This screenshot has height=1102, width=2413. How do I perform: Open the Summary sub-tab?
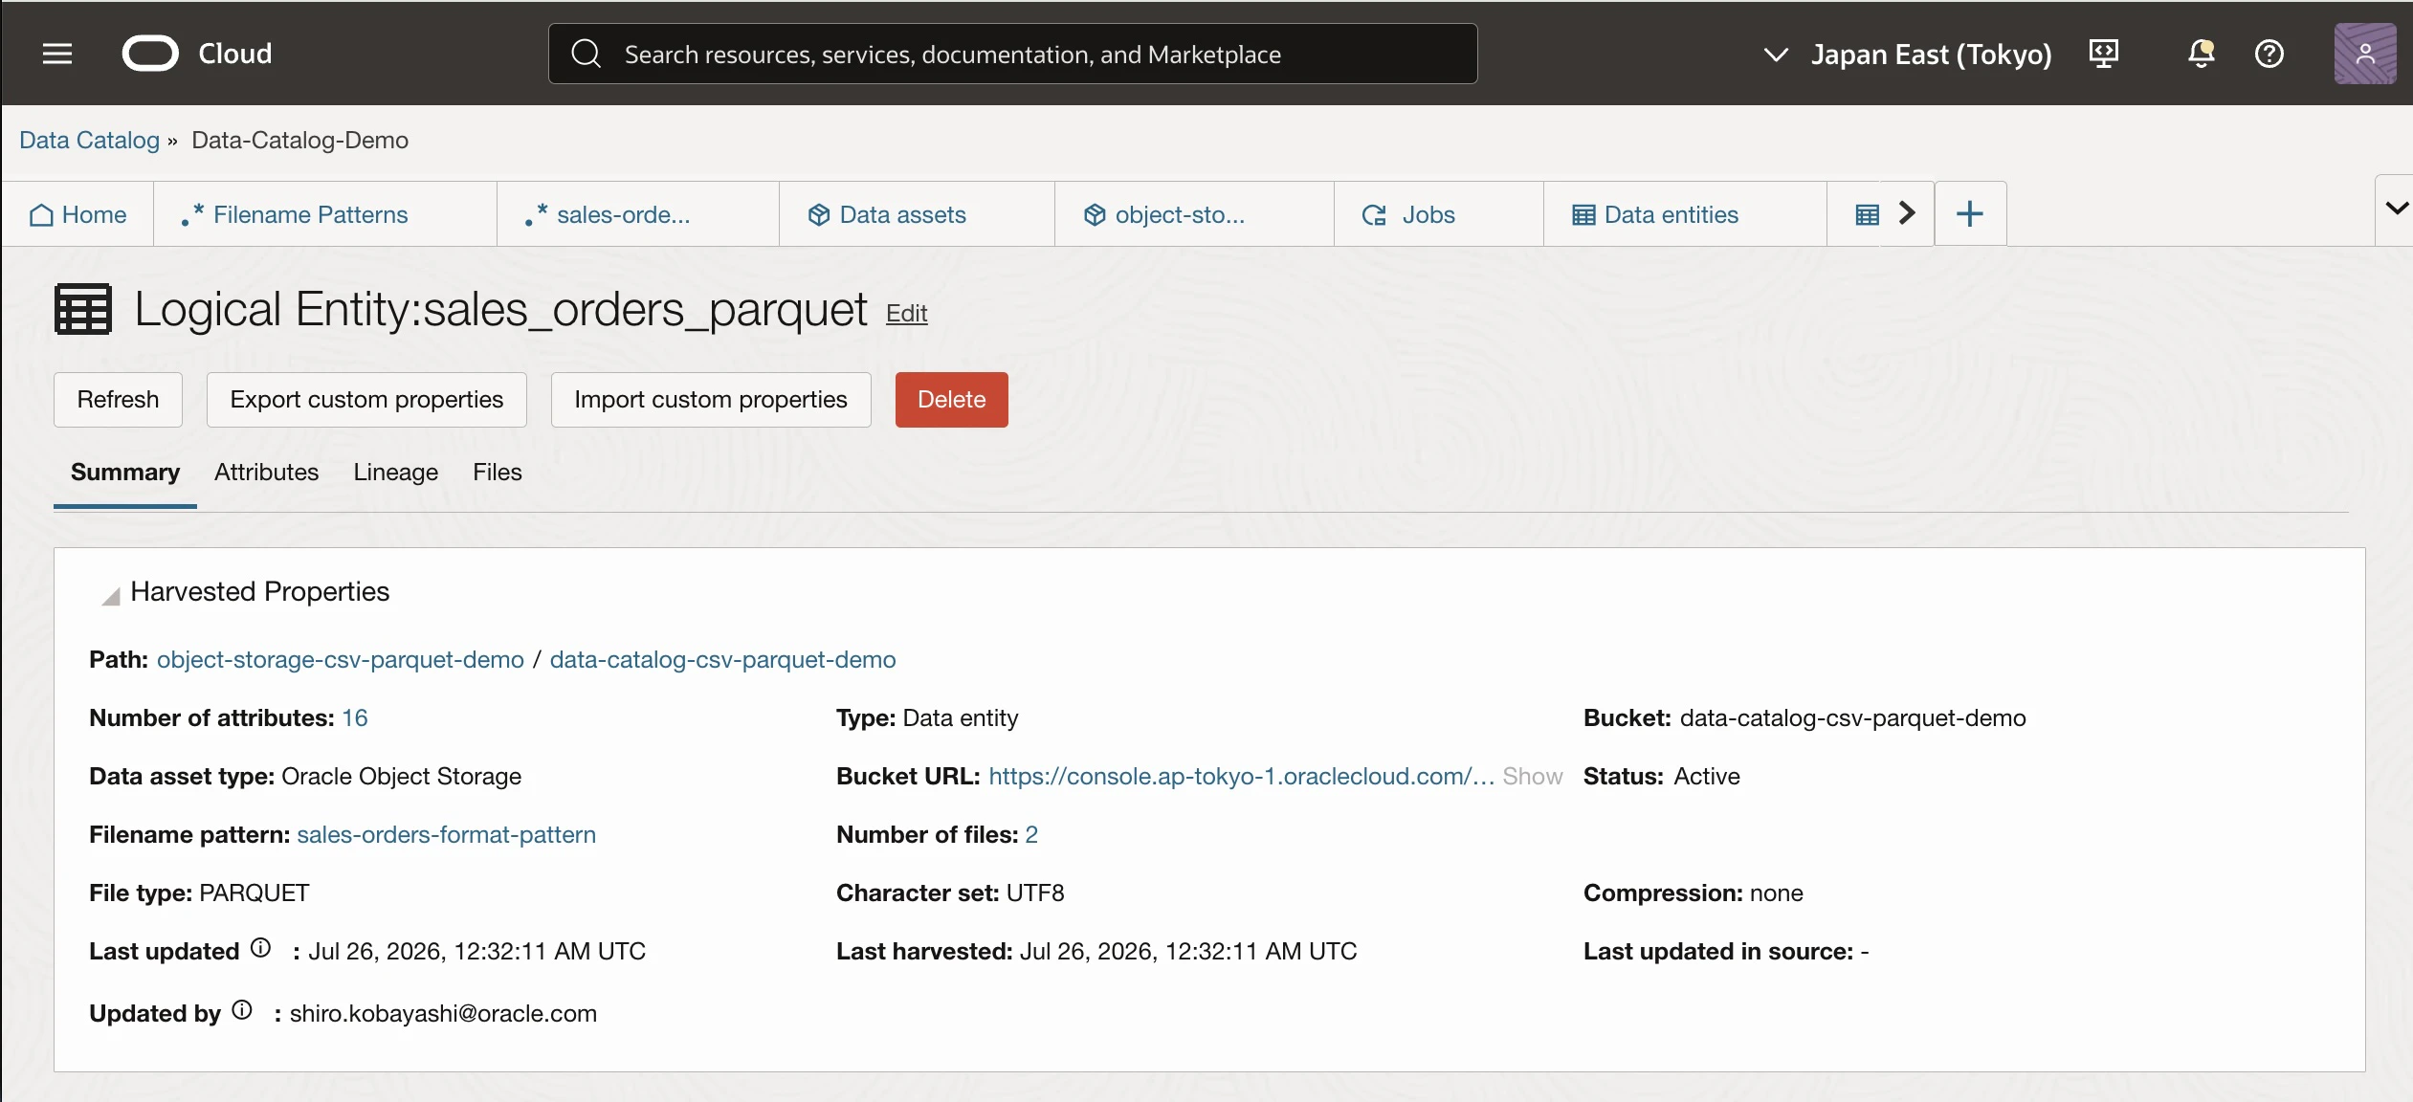click(125, 473)
